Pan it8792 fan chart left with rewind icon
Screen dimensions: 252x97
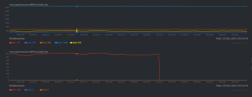click(x=234, y=90)
